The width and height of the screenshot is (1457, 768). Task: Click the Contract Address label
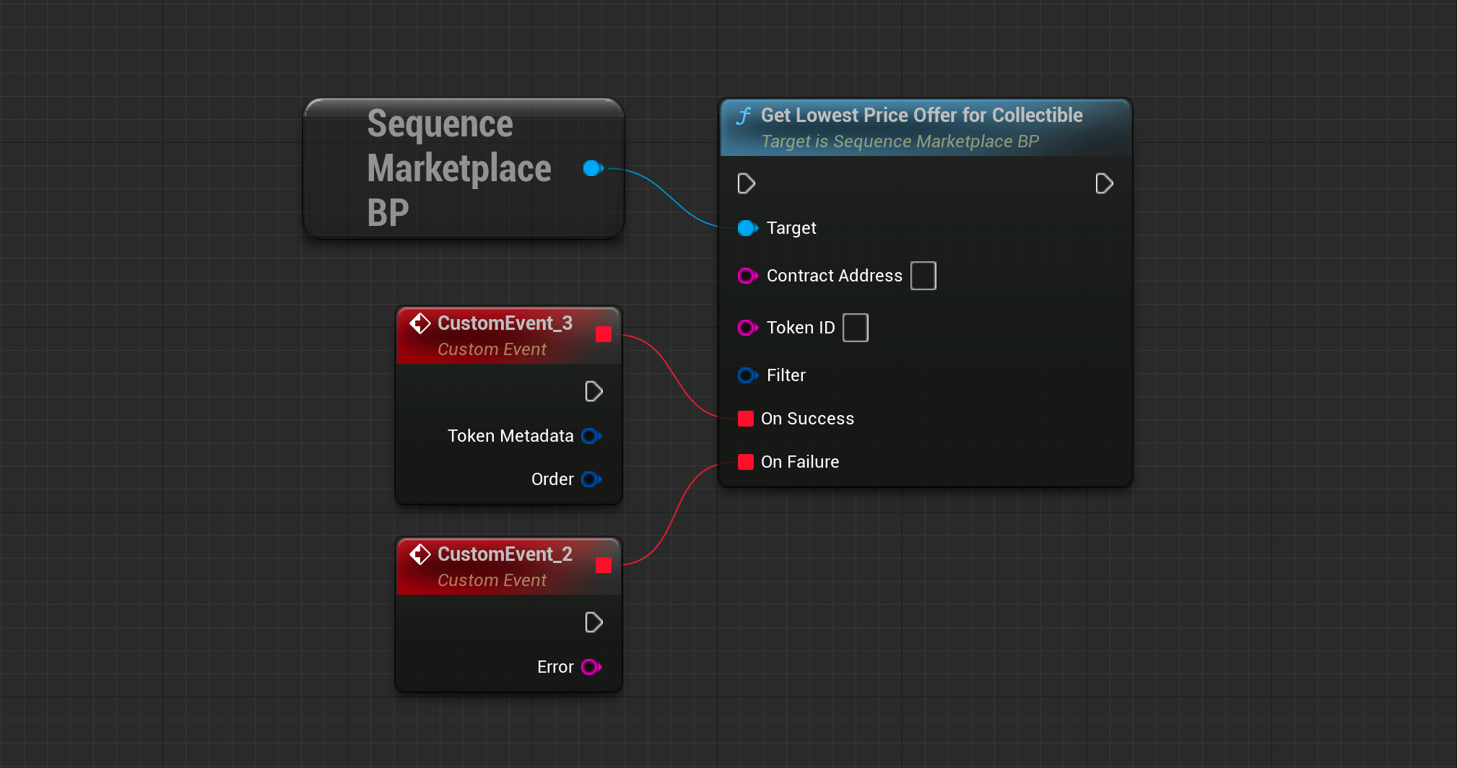[835, 276]
